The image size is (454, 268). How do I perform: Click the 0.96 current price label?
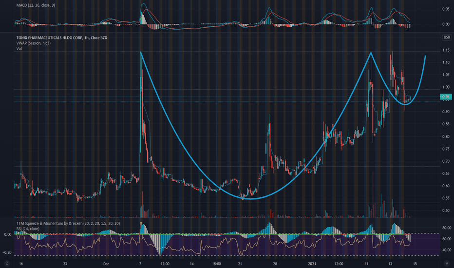point(446,97)
